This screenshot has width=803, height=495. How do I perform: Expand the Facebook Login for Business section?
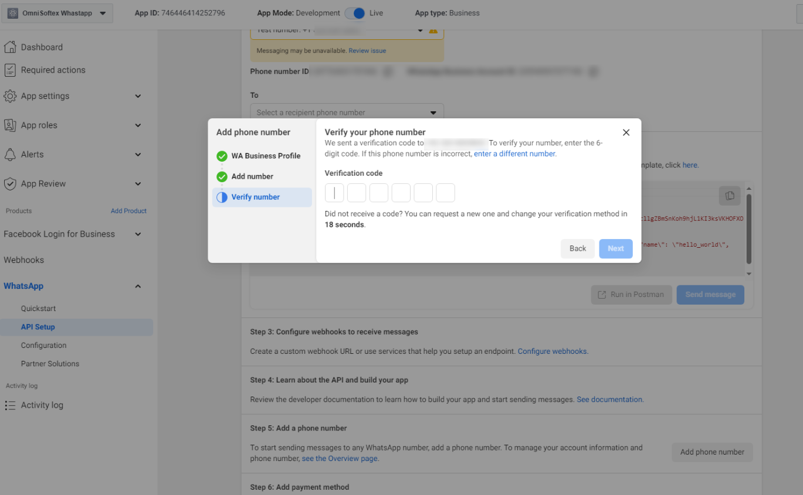(x=138, y=234)
